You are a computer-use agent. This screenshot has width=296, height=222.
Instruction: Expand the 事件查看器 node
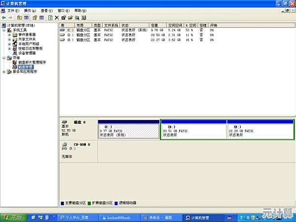point(9,35)
